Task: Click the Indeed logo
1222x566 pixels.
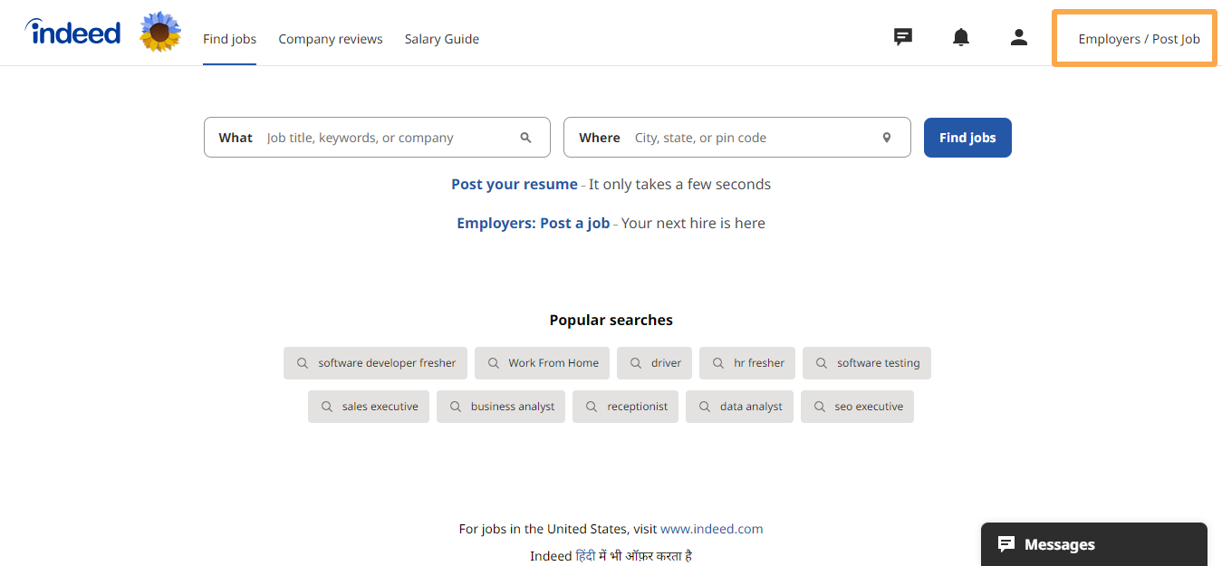Action: point(73,34)
